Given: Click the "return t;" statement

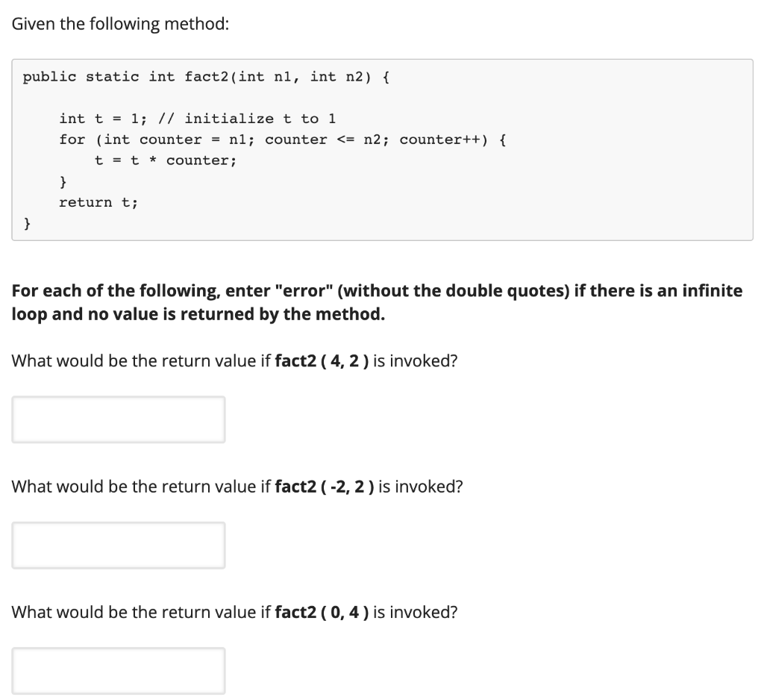Looking at the screenshot, I should click(98, 203).
